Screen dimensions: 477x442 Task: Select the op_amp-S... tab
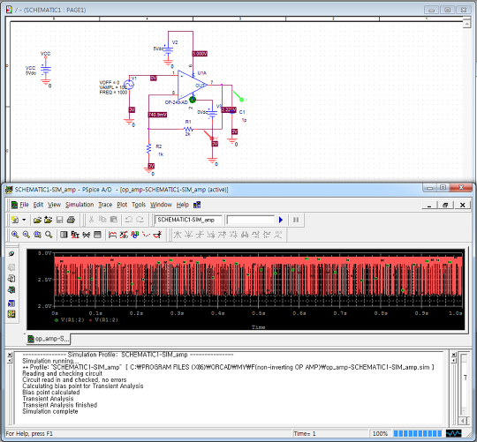click(48, 339)
